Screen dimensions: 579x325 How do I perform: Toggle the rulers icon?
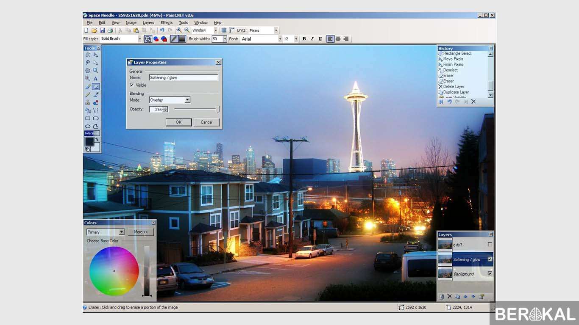(x=231, y=30)
